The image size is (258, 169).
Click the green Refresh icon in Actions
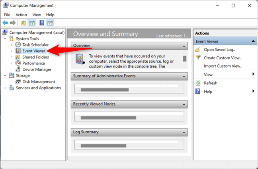198,83
